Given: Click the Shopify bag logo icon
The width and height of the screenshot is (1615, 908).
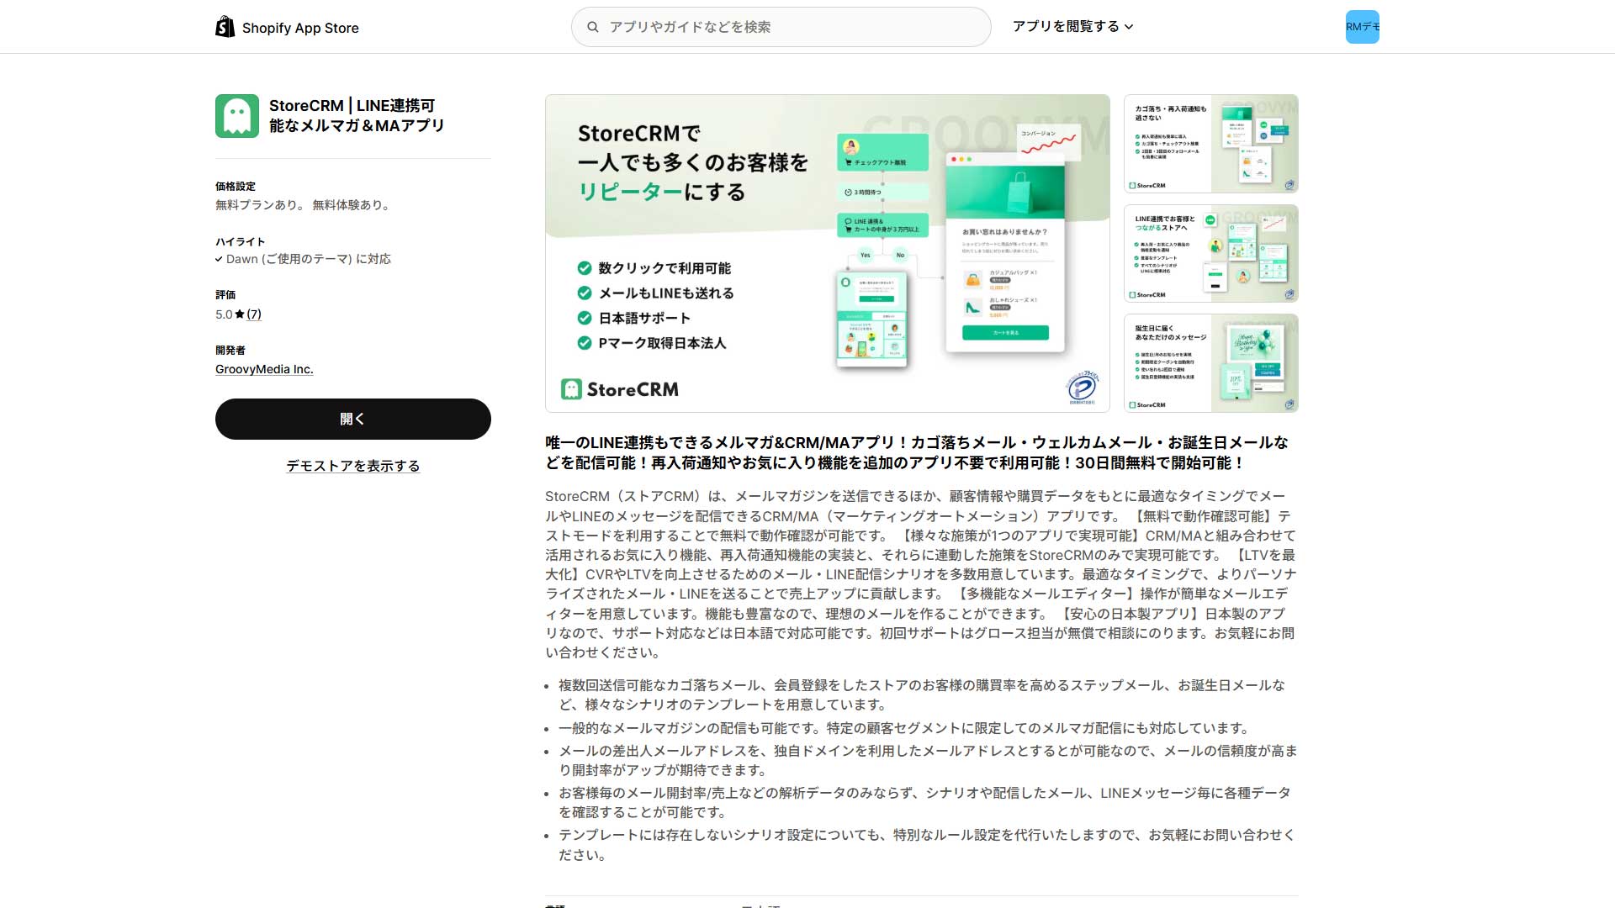Looking at the screenshot, I should 225,27.
